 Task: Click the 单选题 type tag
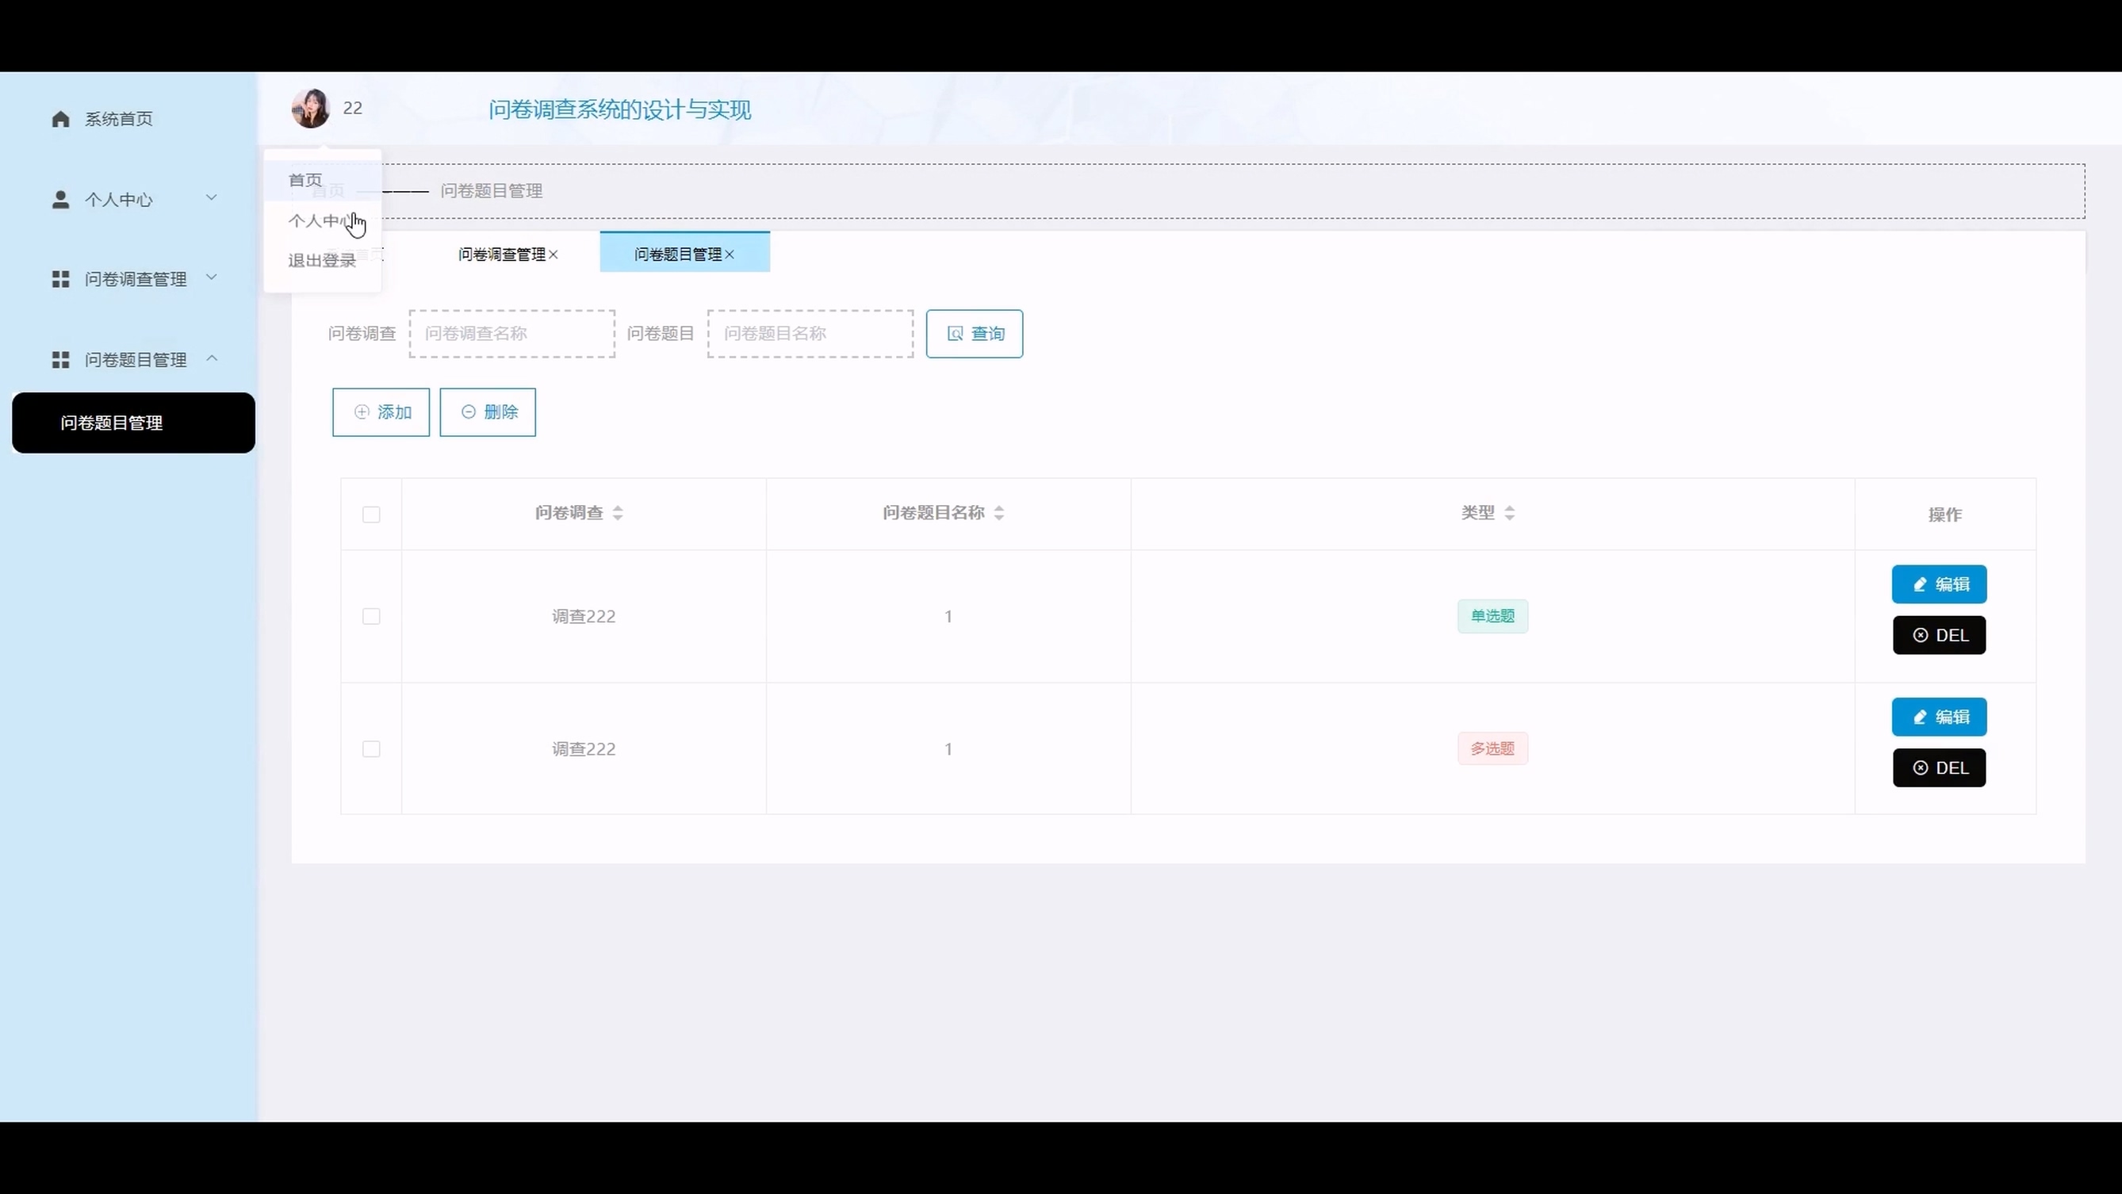[x=1492, y=616]
